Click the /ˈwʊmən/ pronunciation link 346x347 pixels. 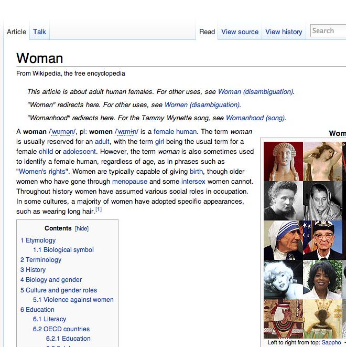[62, 132]
